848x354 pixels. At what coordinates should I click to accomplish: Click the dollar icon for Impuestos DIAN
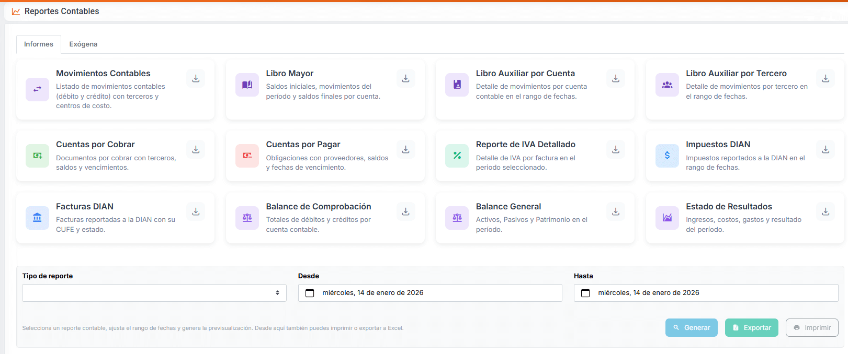[667, 156]
